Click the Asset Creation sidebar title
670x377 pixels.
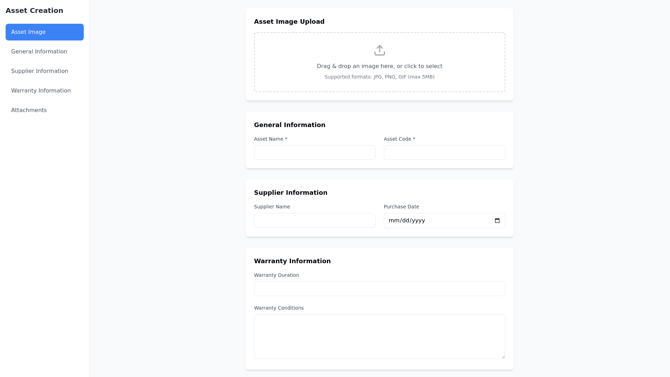coord(34,10)
